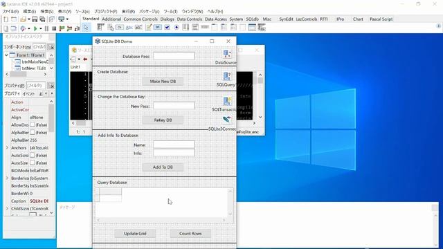Viewport: 443px width, 249px height.
Task: Click the source editor vertical scrollbar
Action: (260, 96)
